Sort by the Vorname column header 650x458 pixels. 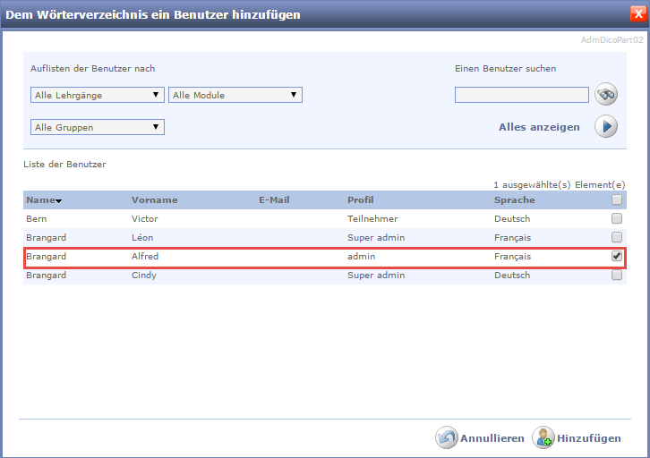point(154,200)
